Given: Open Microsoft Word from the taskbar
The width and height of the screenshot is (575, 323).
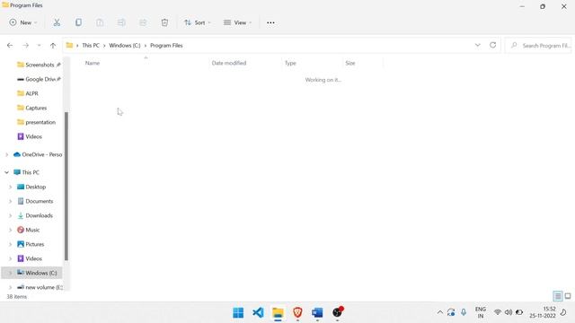Looking at the screenshot, I should click(317, 312).
